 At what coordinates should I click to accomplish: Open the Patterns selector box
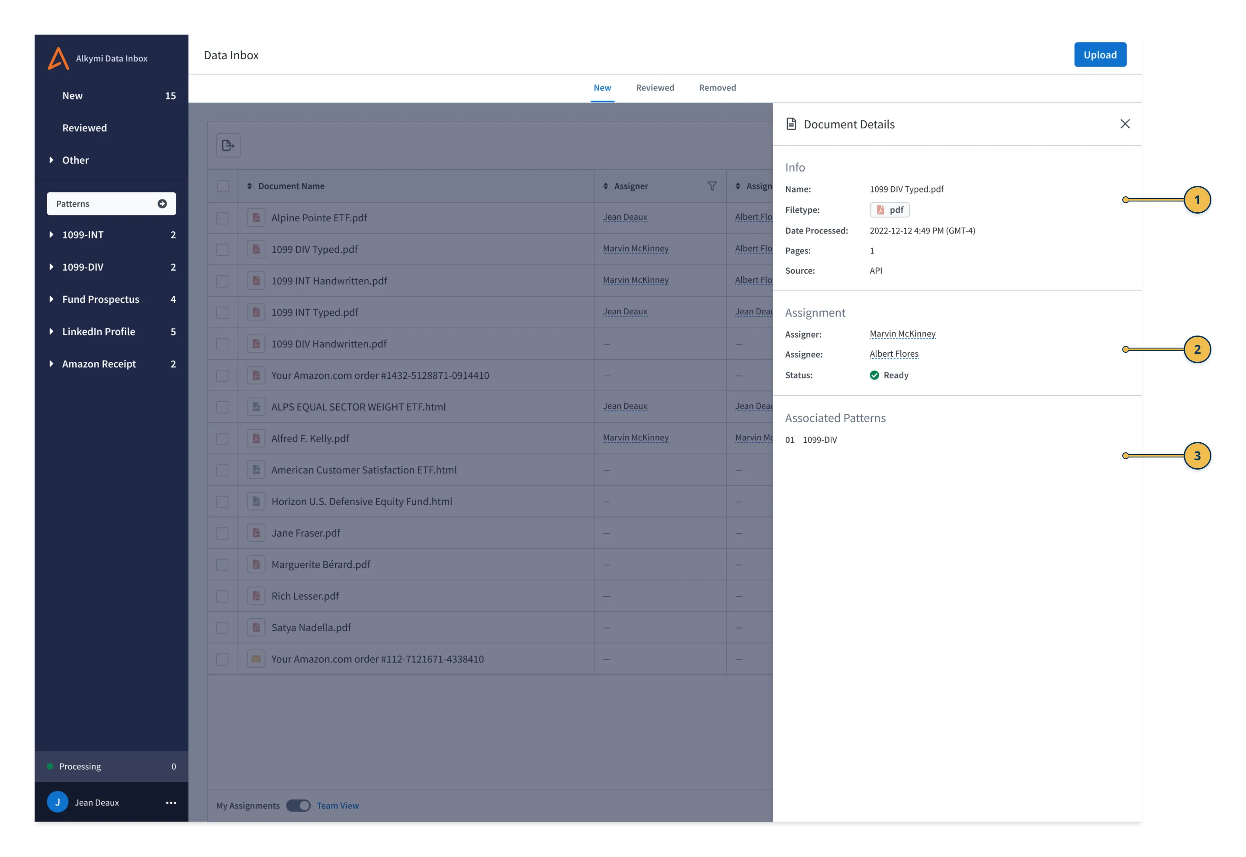click(x=111, y=204)
